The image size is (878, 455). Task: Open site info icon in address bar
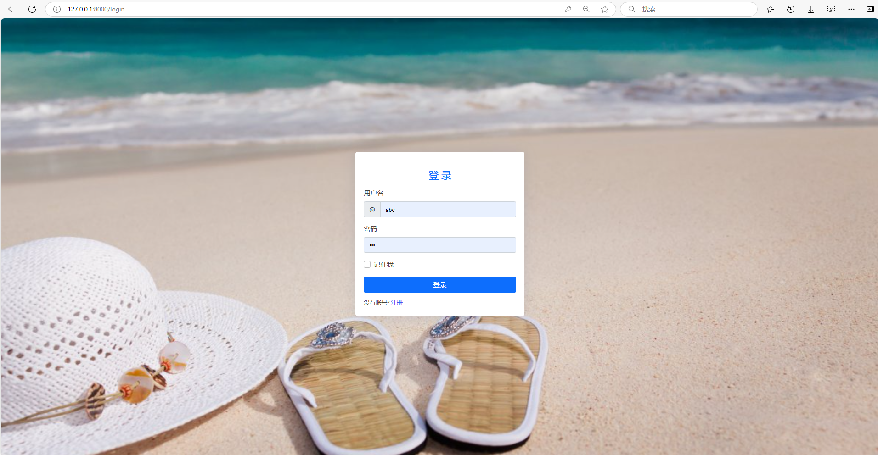57,9
